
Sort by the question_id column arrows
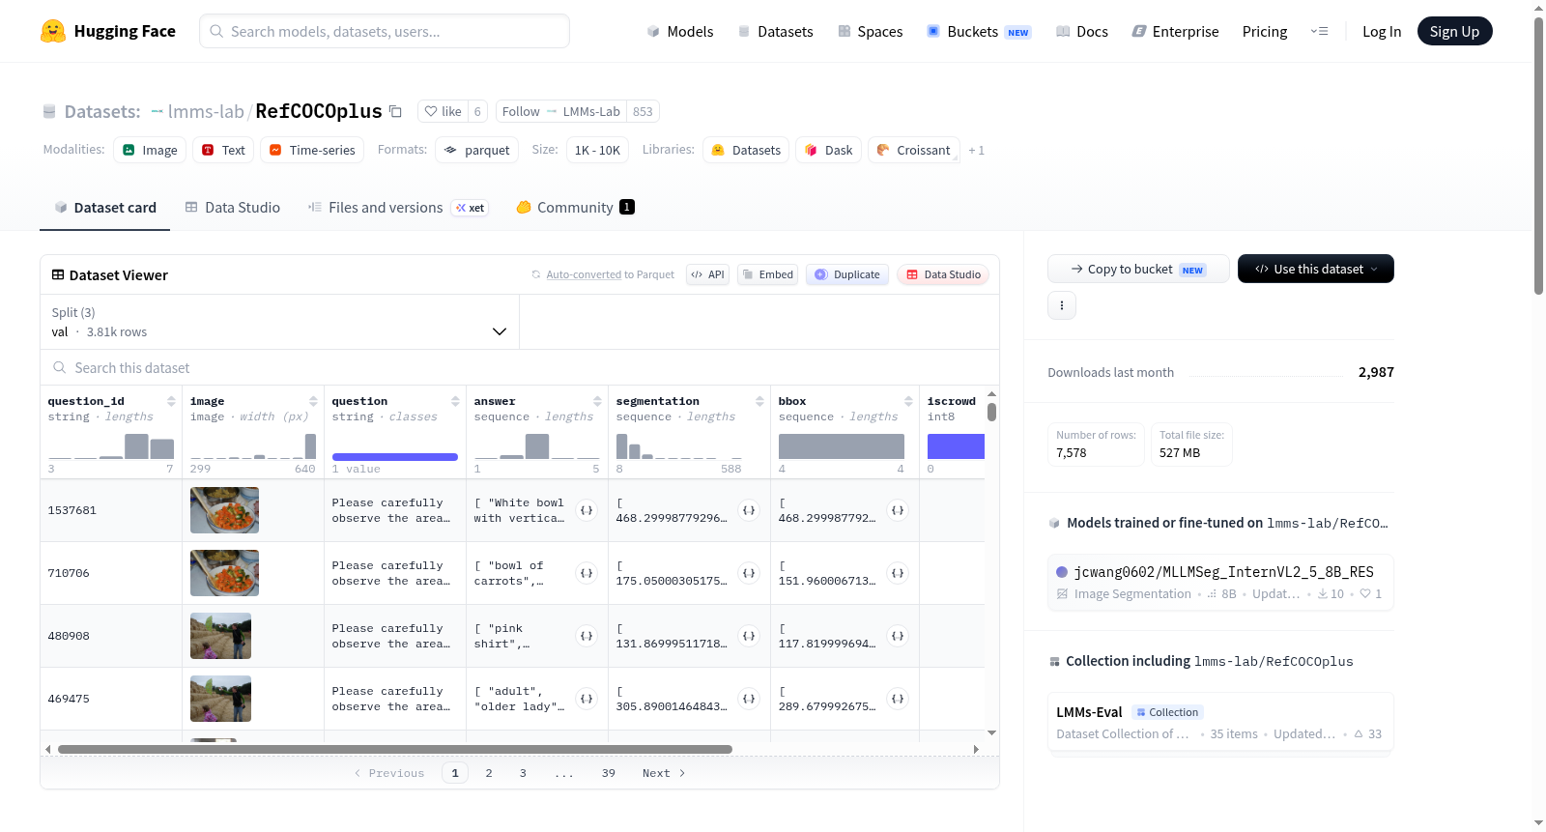(171, 401)
